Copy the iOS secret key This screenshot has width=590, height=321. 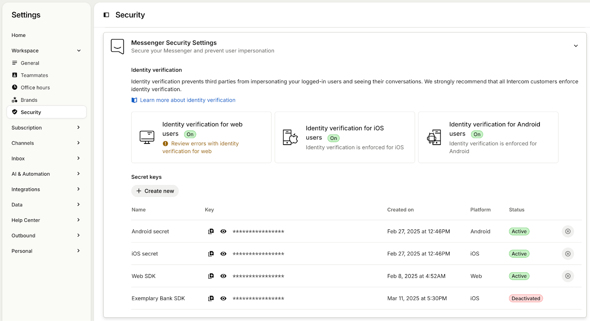tap(211, 253)
